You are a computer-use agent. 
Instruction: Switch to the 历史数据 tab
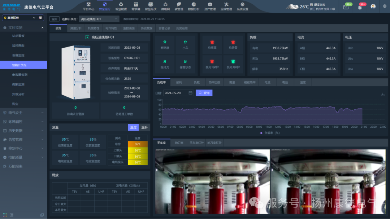coord(146,28)
